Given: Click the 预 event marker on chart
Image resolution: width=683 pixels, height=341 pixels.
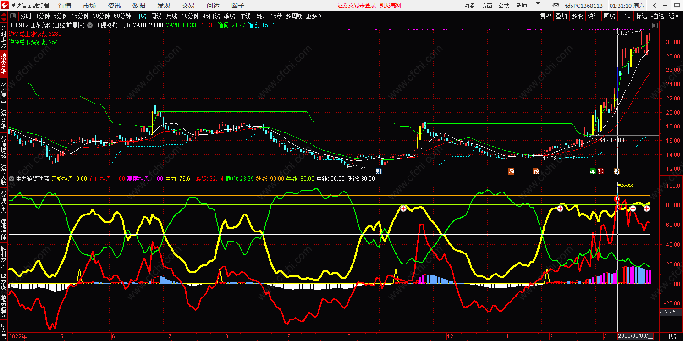Looking at the screenshot, I should [536, 171].
